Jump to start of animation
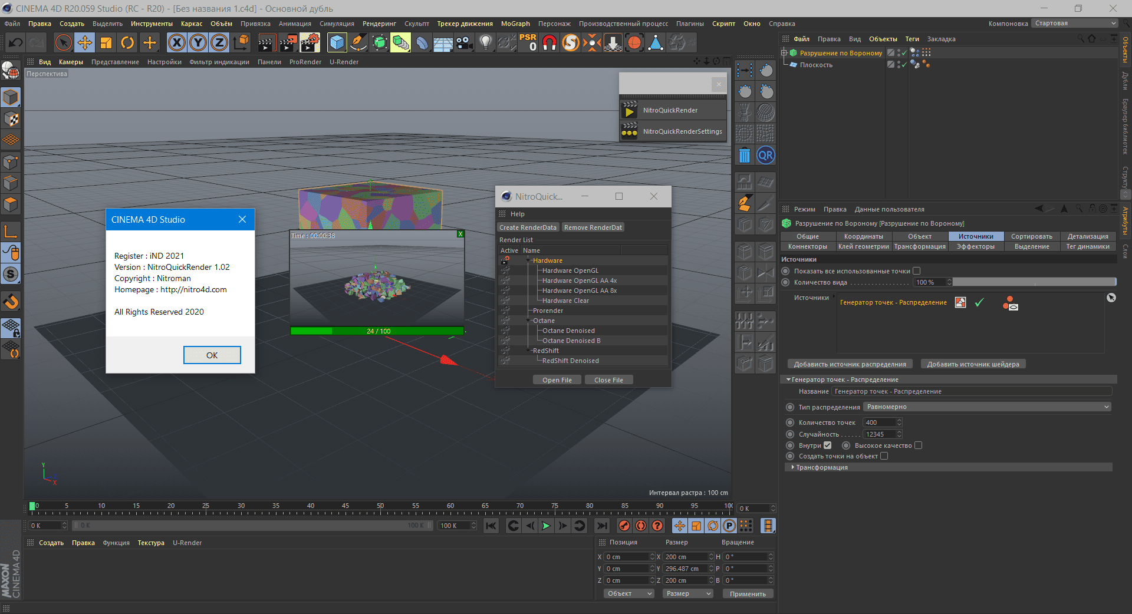The image size is (1132, 614). tap(491, 526)
